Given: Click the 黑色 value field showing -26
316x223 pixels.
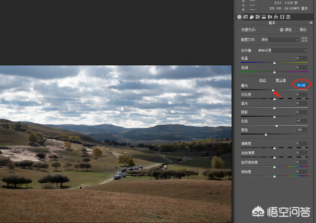Looking at the screenshot, I should point(302,130).
